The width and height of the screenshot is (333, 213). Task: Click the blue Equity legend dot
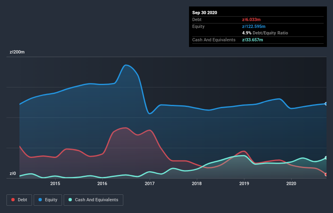pos(40,200)
